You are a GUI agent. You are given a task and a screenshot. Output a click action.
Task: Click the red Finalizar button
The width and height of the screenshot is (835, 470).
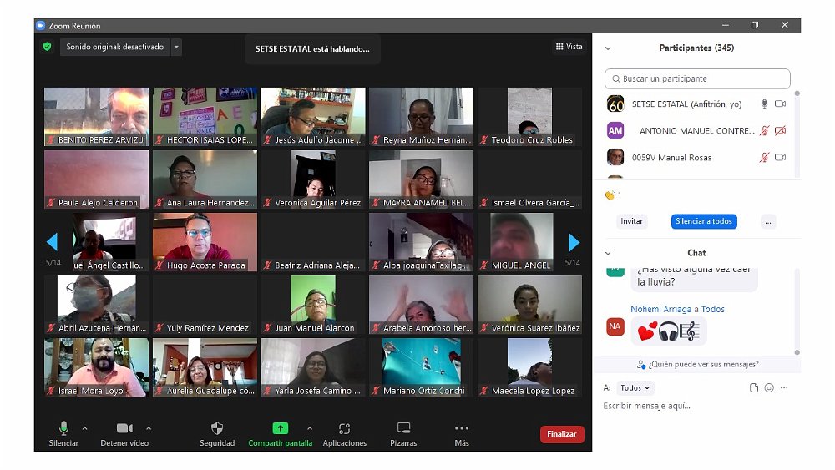[562, 434]
